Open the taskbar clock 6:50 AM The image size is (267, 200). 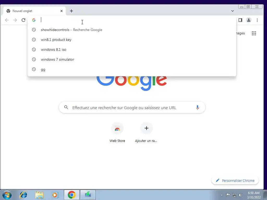point(254,195)
